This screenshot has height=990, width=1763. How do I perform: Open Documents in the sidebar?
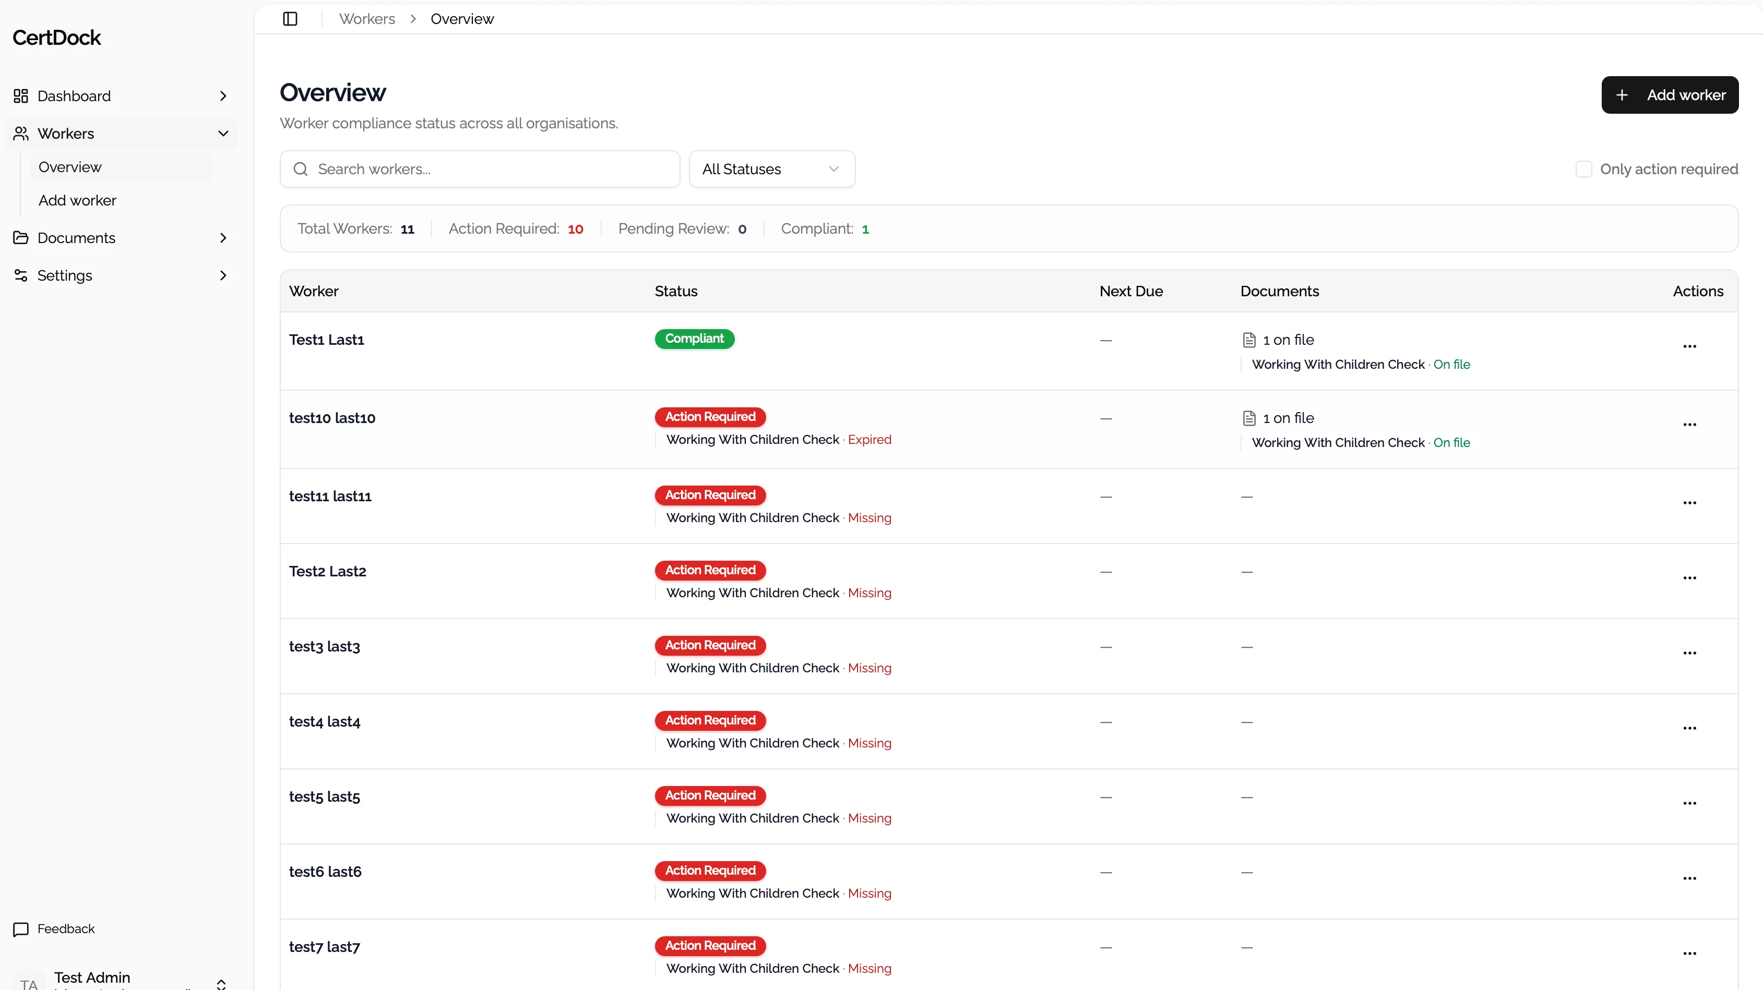(121, 237)
